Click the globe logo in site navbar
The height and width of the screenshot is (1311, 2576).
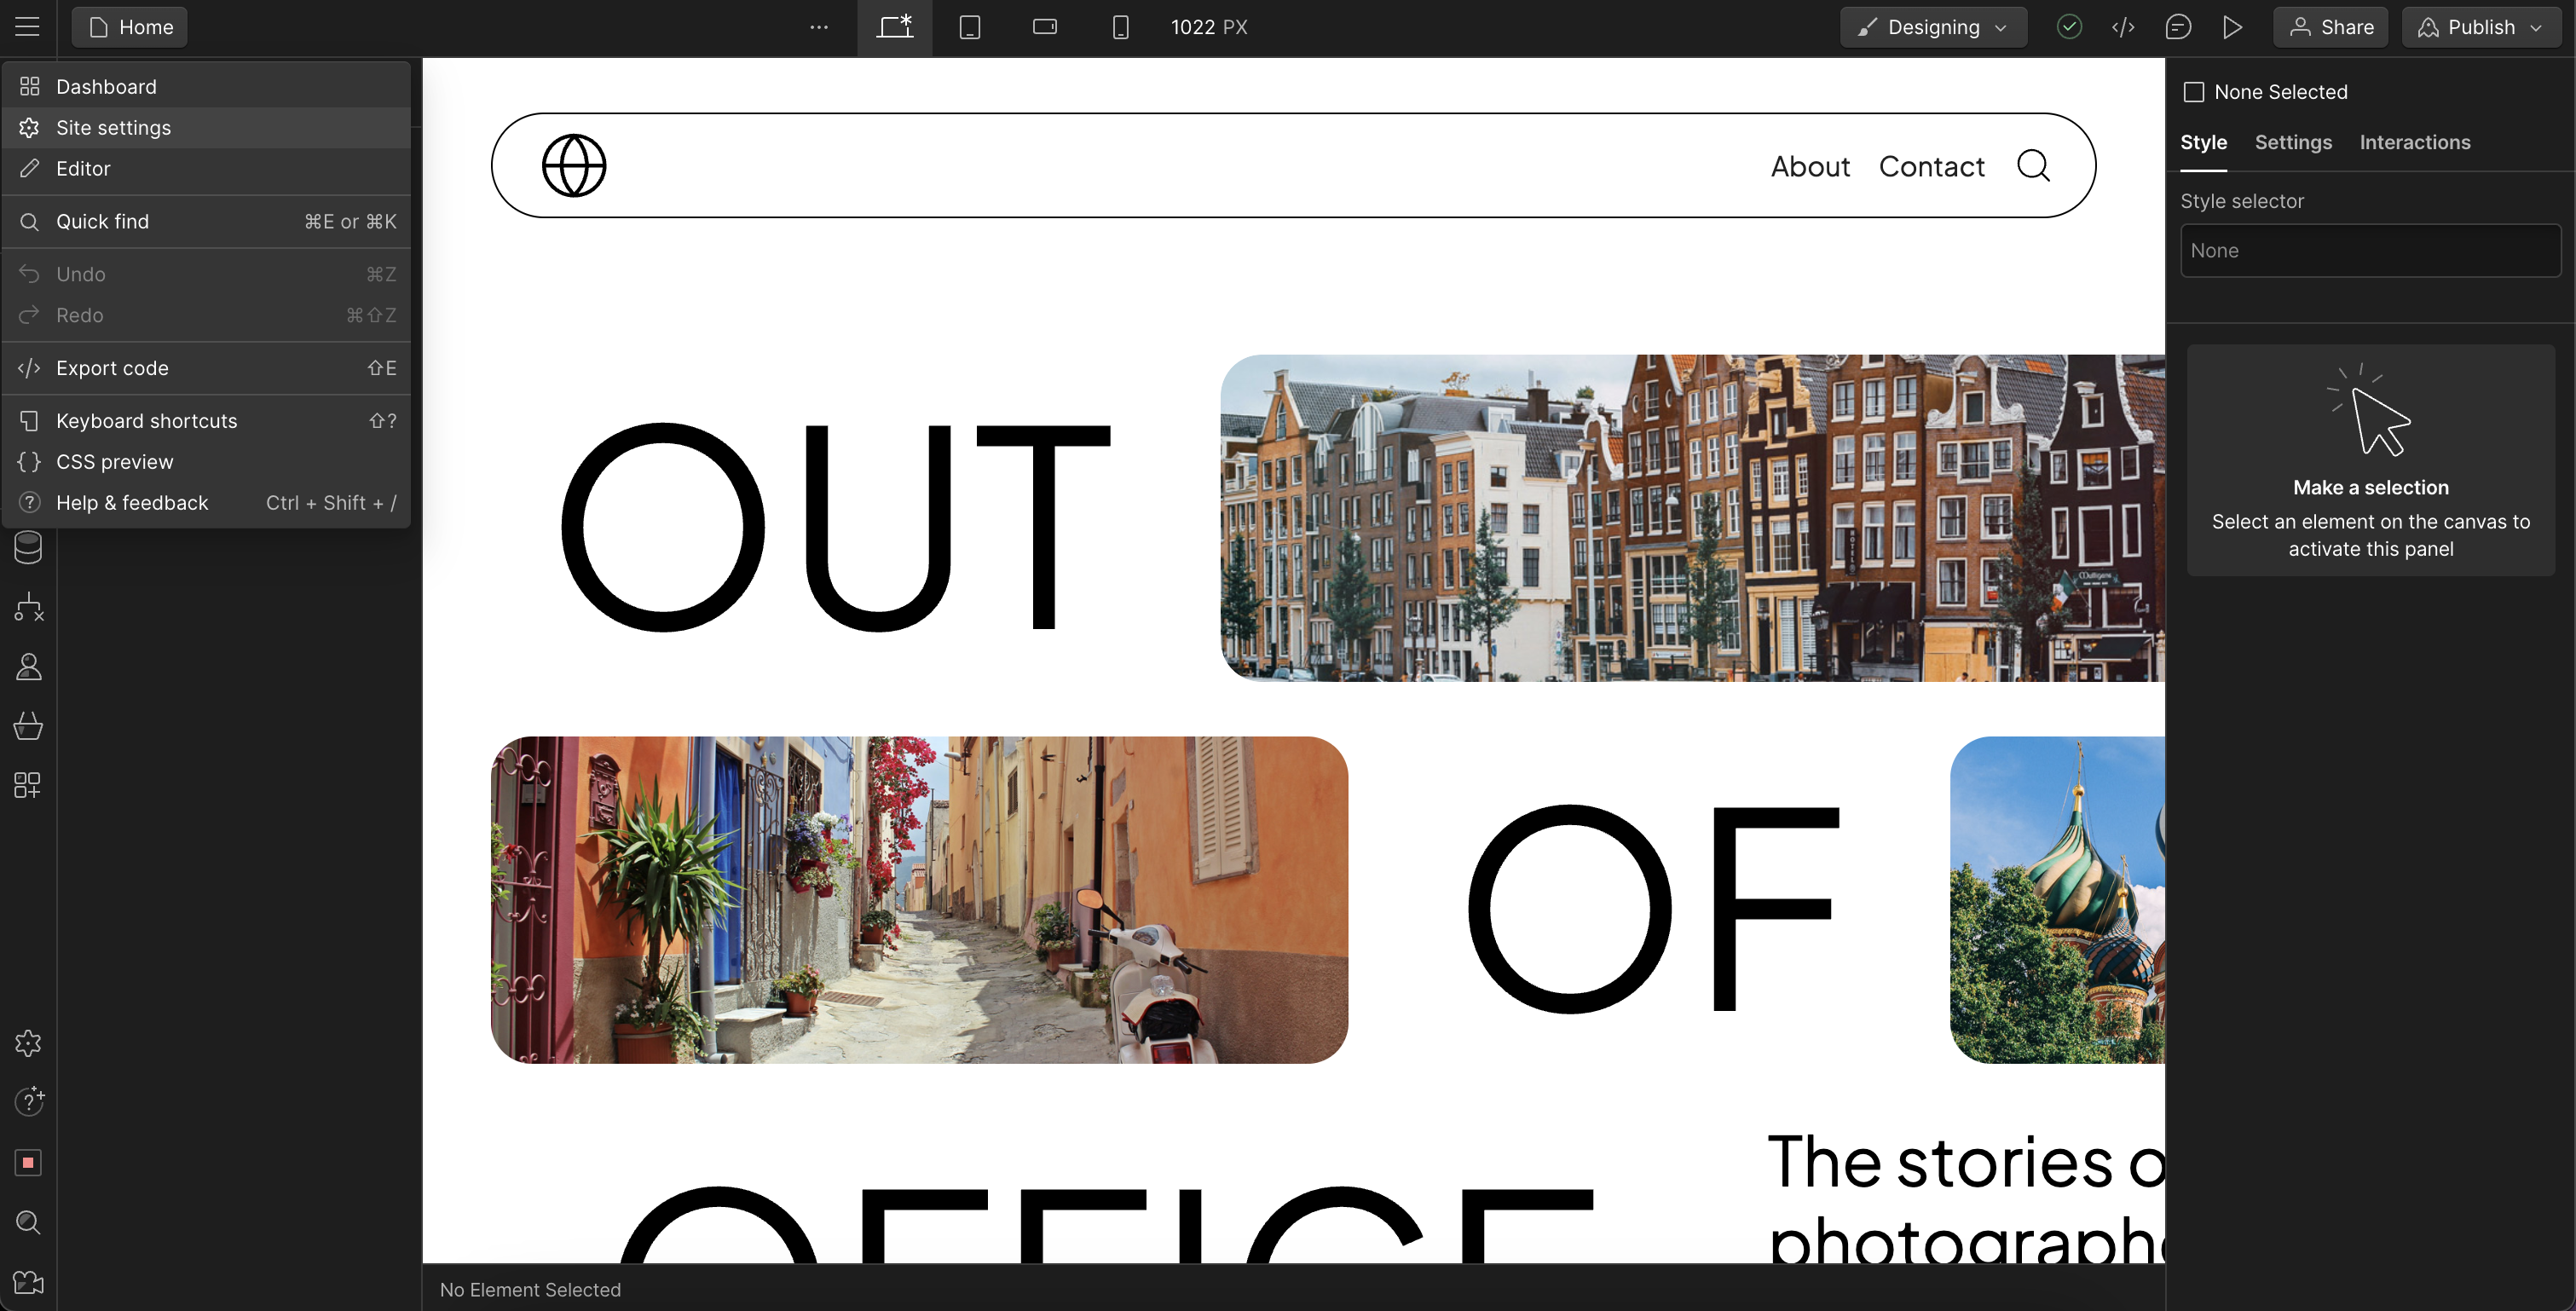(574, 166)
